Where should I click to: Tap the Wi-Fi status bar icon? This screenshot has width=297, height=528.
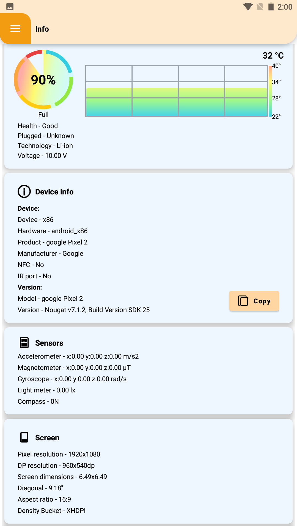click(x=248, y=7)
